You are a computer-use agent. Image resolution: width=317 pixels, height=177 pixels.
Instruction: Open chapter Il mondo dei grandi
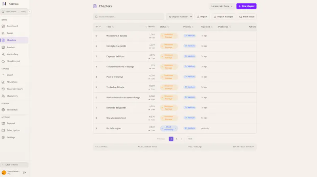[116, 108]
